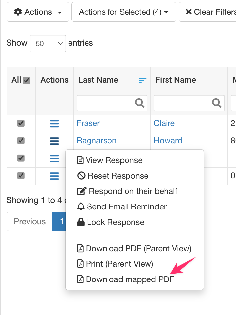The width and height of the screenshot is (236, 315).
Task: Uncheck the Fraser row checkbox
Action: (x=21, y=123)
